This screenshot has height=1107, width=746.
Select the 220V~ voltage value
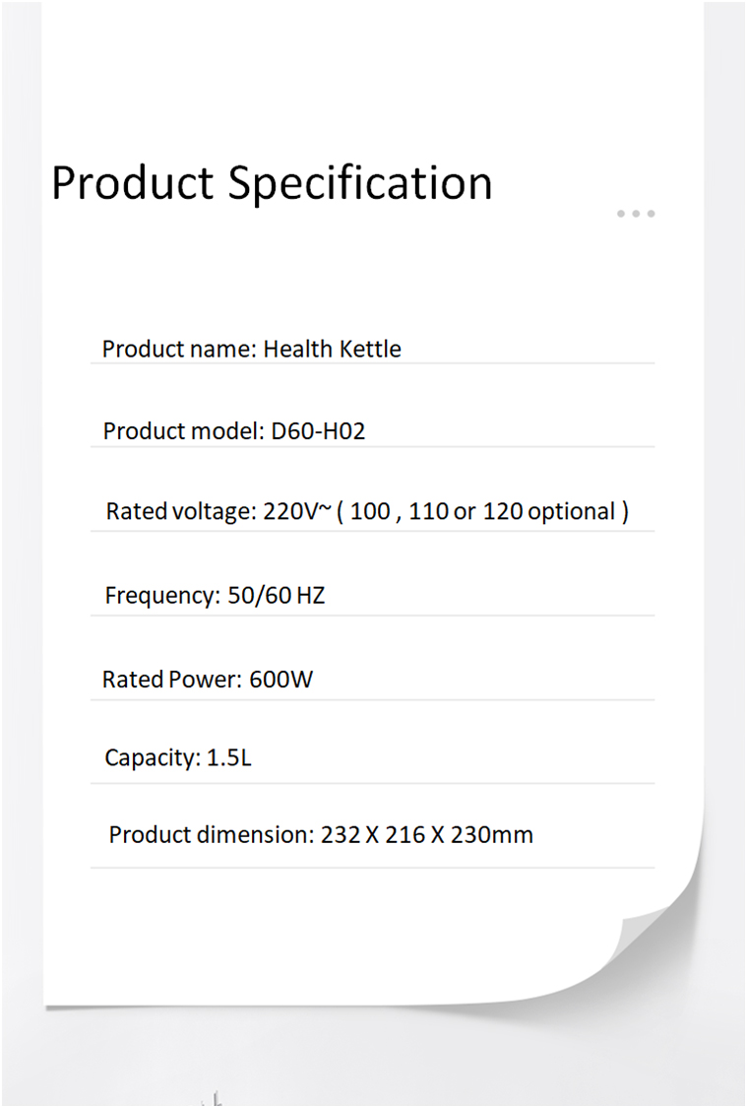[296, 512]
